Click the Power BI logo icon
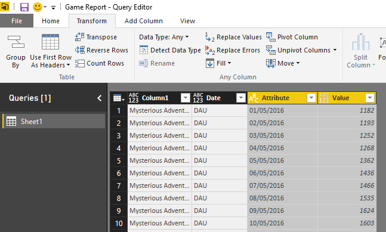 (4, 7)
